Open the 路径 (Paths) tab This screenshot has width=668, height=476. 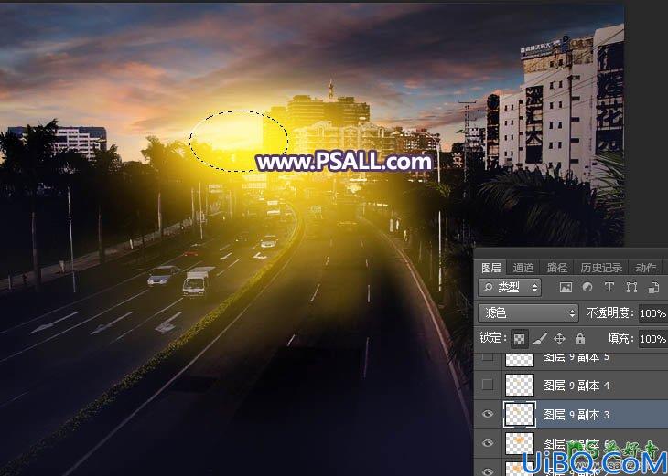556,268
